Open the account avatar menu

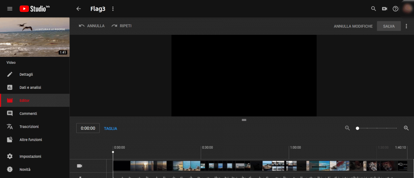407,9
